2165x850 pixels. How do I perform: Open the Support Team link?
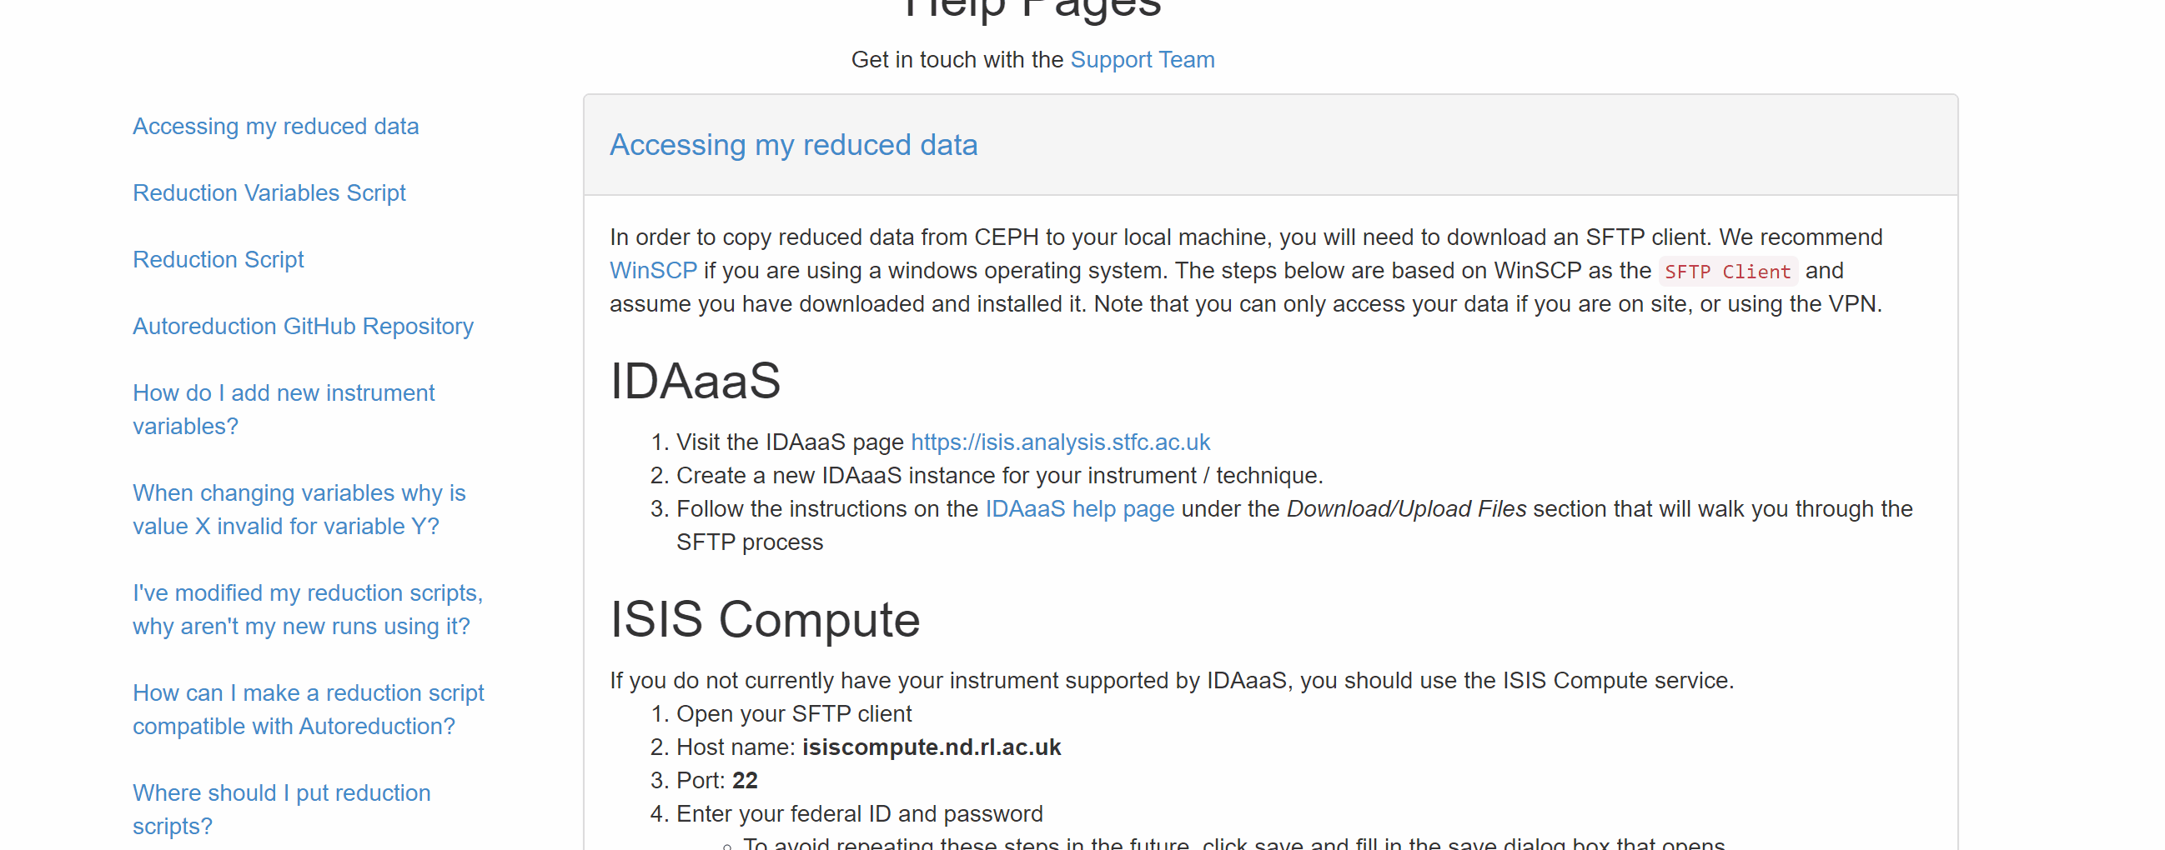[x=1142, y=60]
